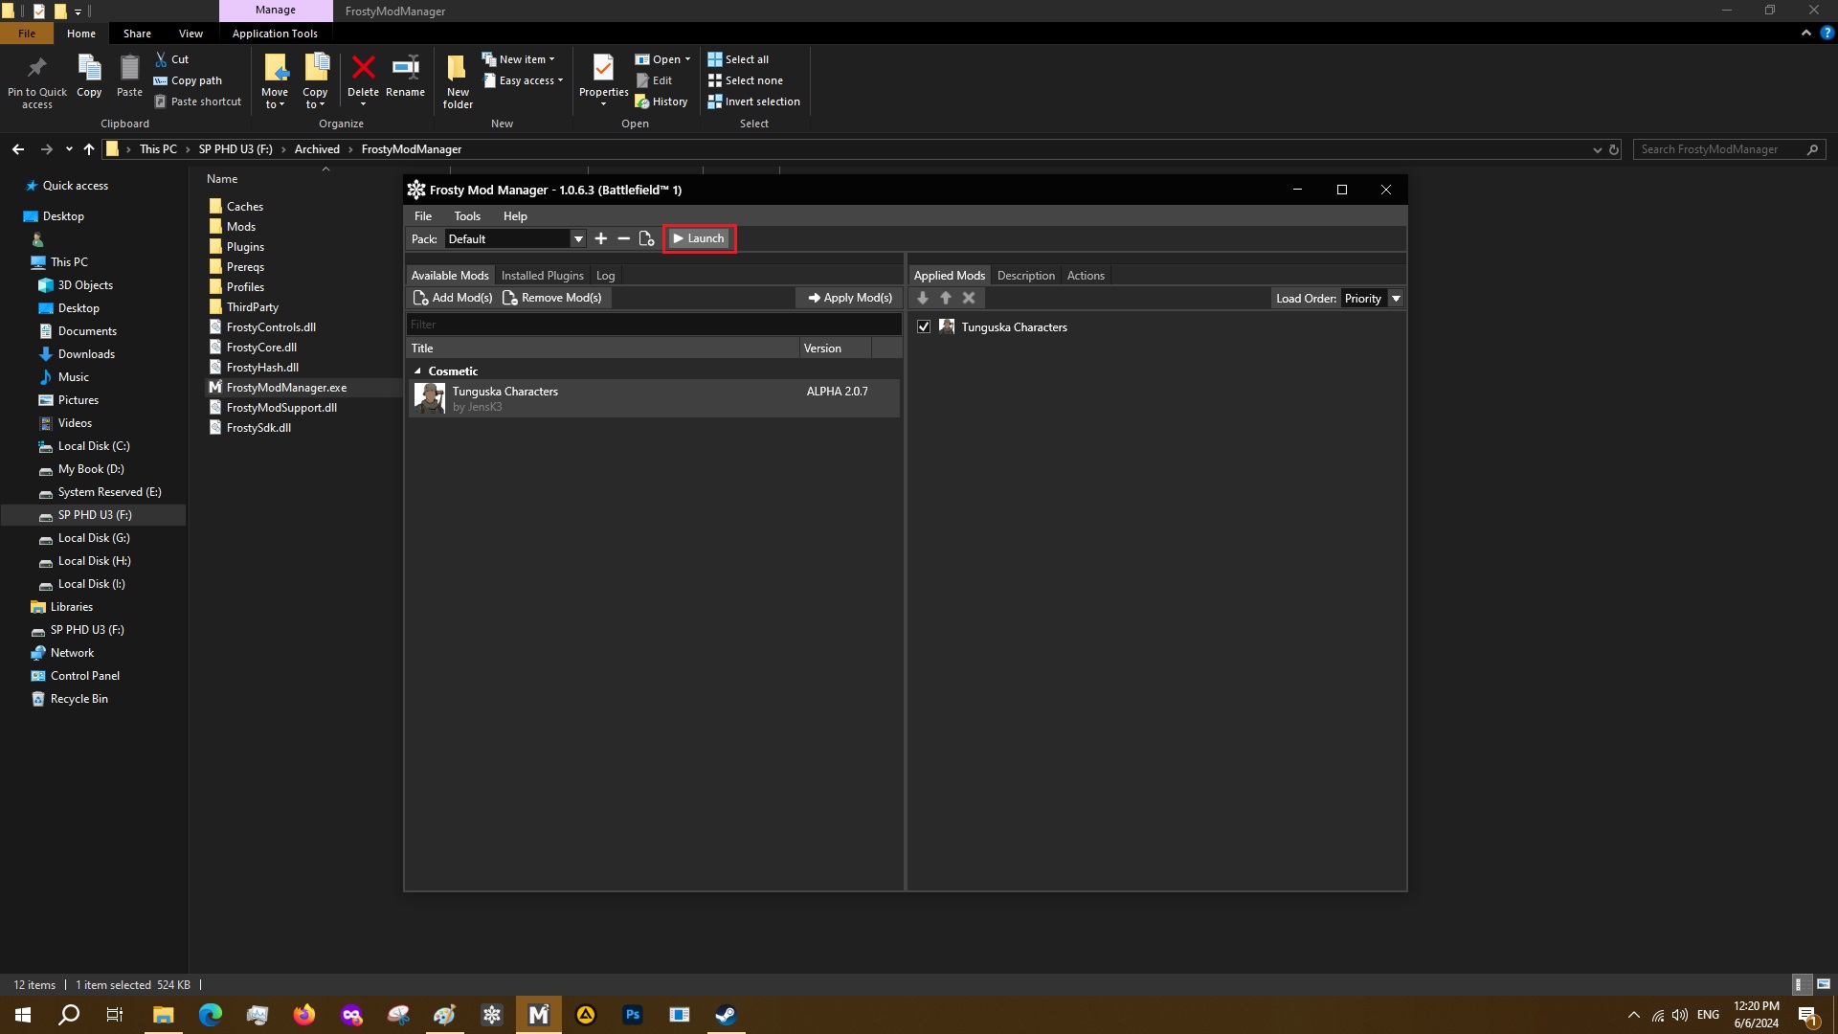Viewport: 1838px width, 1034px height.
Task: Click Select all in ribbon
Action: click(738, 59)
